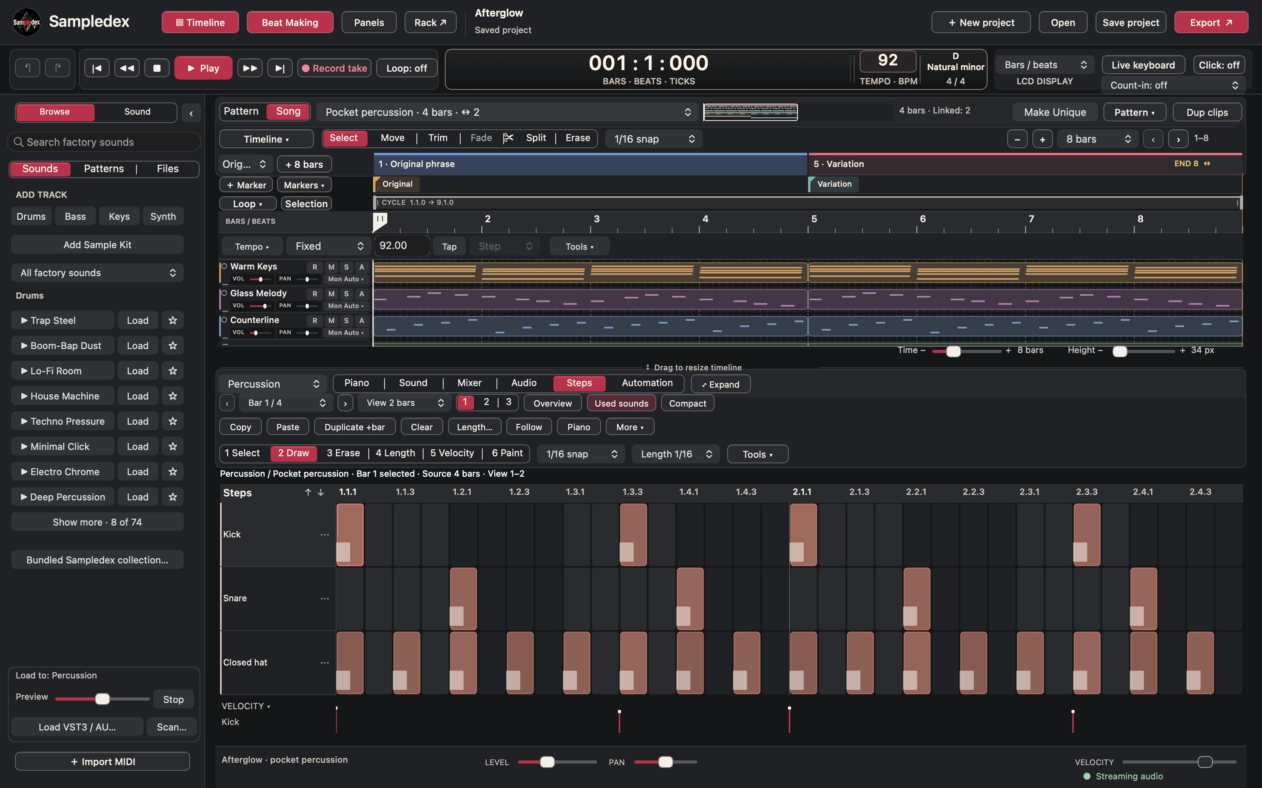Open Pocket percussion pattern selector

pos(507,112)
